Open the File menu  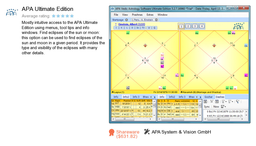click(x=116, y=15)
